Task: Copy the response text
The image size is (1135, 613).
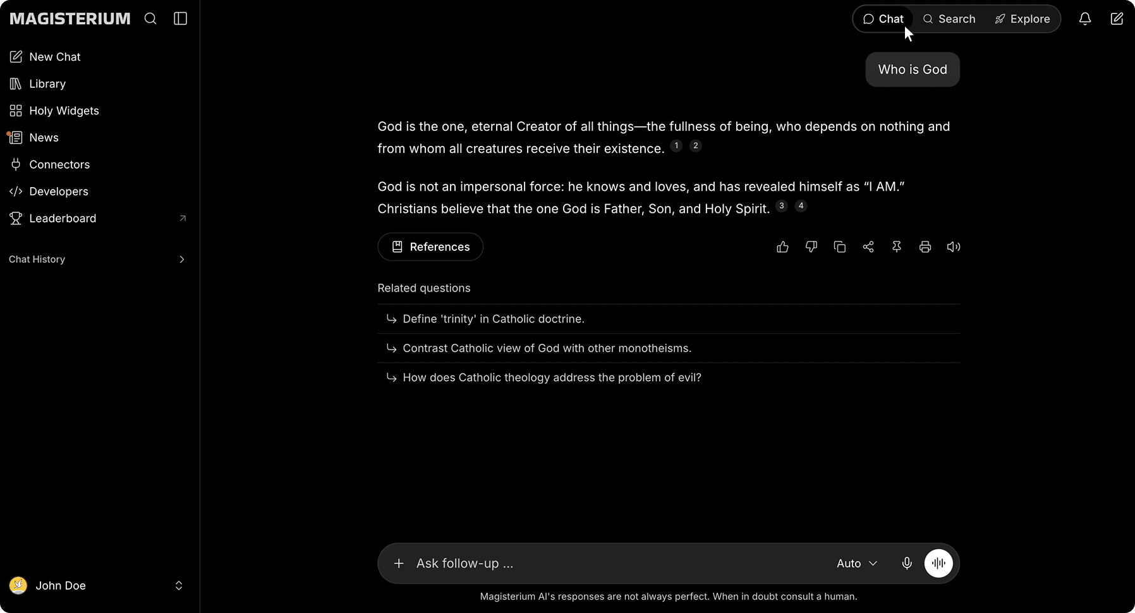Action: pyautogui.click(x=840, y=247)
